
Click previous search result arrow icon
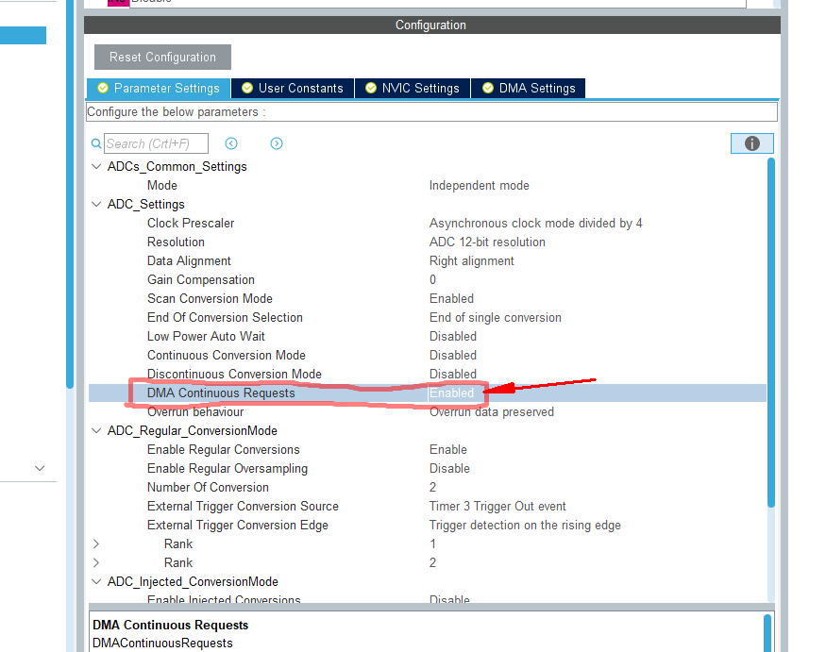(x=231, y=143)
